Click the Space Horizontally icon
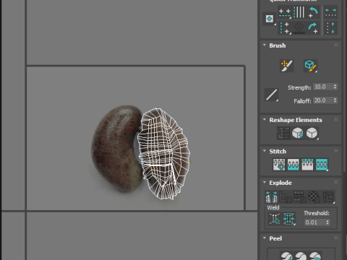This screenshot has width=347, height=260. pyautogui.click(x=330, y=12)
